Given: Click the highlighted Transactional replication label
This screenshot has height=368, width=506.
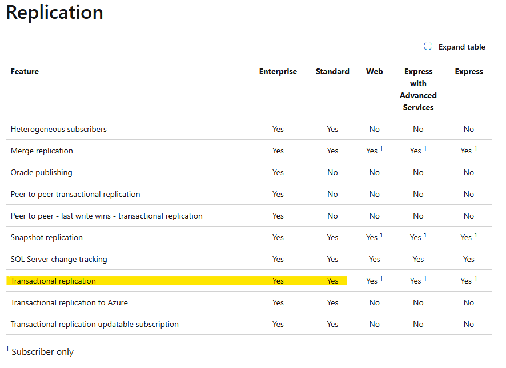Looking at the screenshot, I should pyautogui.click(x=53, y=281).
